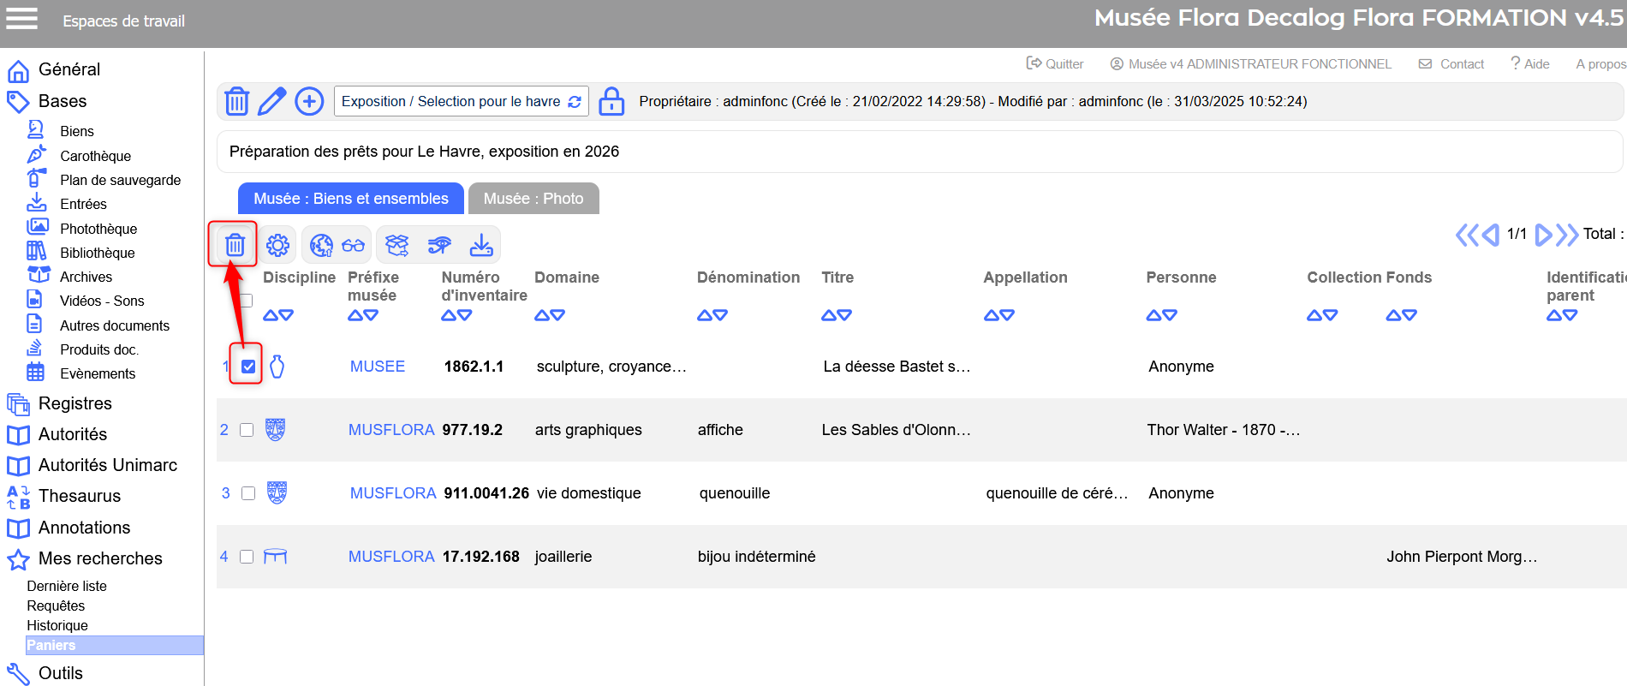Click the download icon in list toolbar
The image size is (1627, 686).
pyautogui.click(x=481, y=246)
